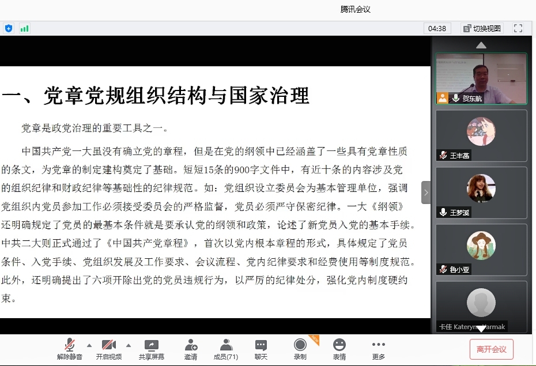Viewport: 536px width, 366px height.
Task: Toggle microphone with 解除静音
Action: point(69,349)
